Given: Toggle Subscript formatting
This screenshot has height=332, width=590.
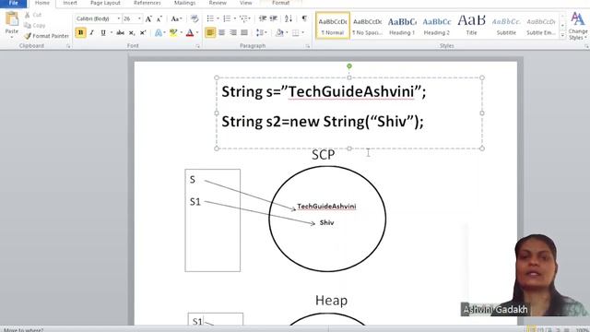Looking at the screenshot, I should pos(131,33).
